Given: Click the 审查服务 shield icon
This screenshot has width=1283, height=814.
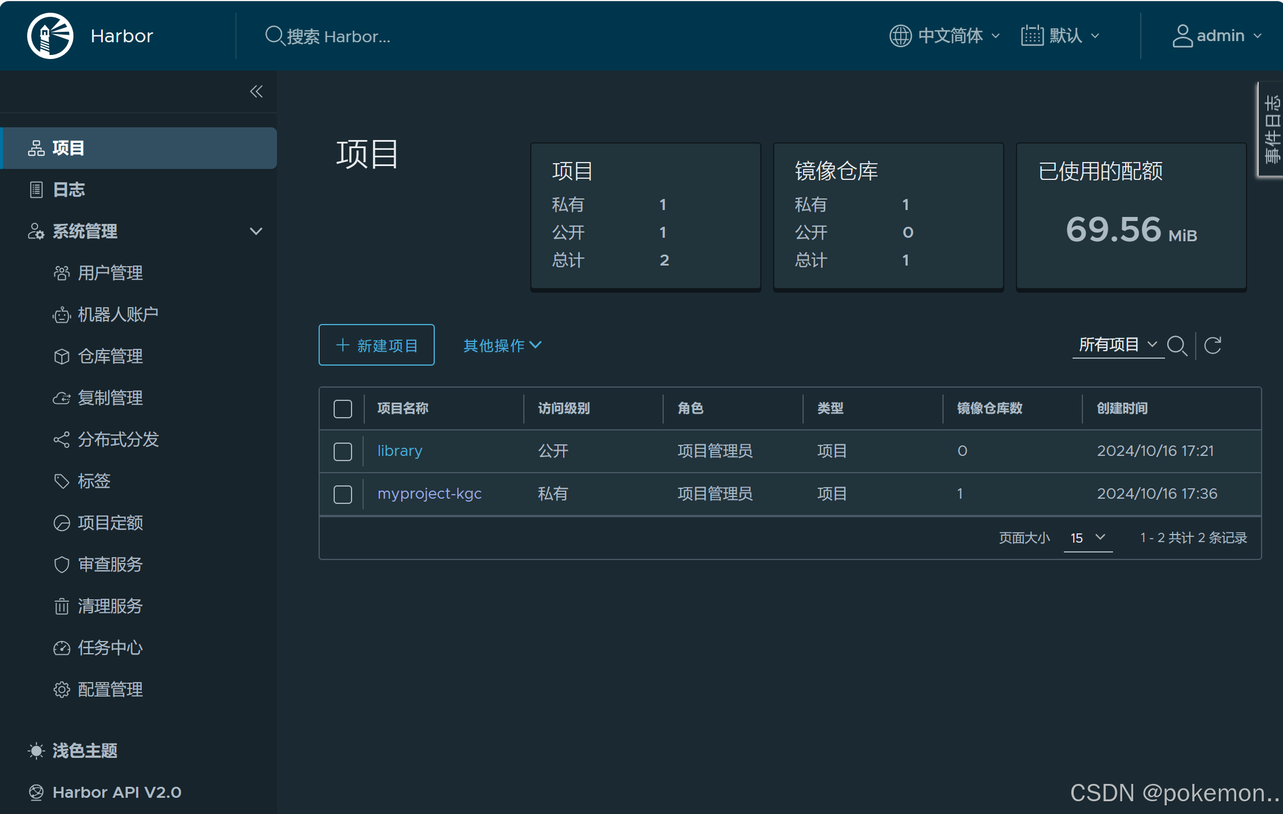Looking at the screenshot, I should pyautogui.click(x=62, y=565).
